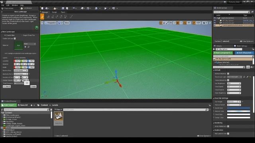
Task: Open the viewport options dropdown arrow
Action: tap(42, 23)
